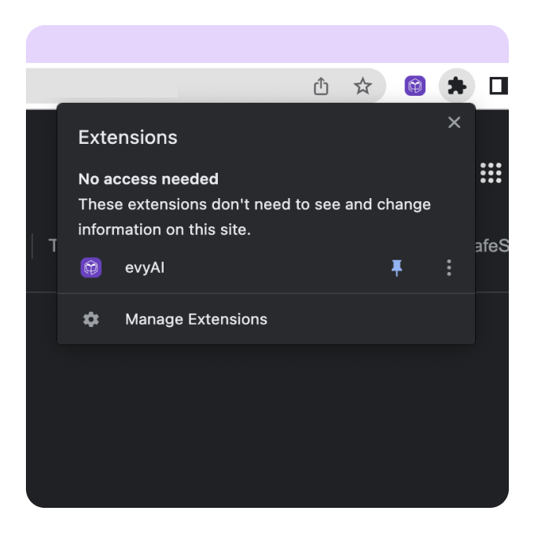Viewport: 534px width, 533px height.
Task: Close the Extensions popup
Action: 454,123
